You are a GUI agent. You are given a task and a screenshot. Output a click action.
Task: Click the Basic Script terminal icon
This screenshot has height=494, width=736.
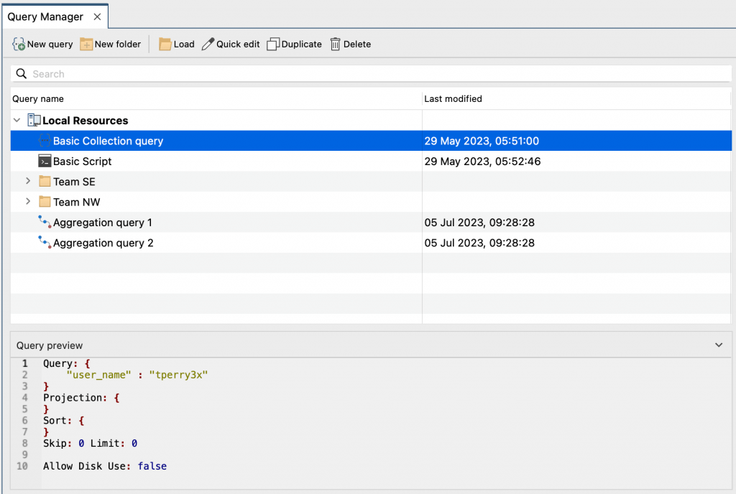click(x=45, y=161)
